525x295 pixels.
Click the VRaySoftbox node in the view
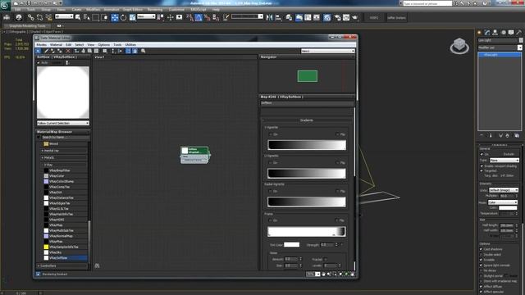point(195,155)
